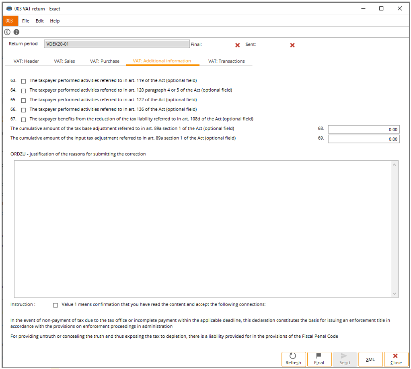Click the 'Sent:' label text
The height and width of the screenshot is (369, 411).
click(251, 45)
